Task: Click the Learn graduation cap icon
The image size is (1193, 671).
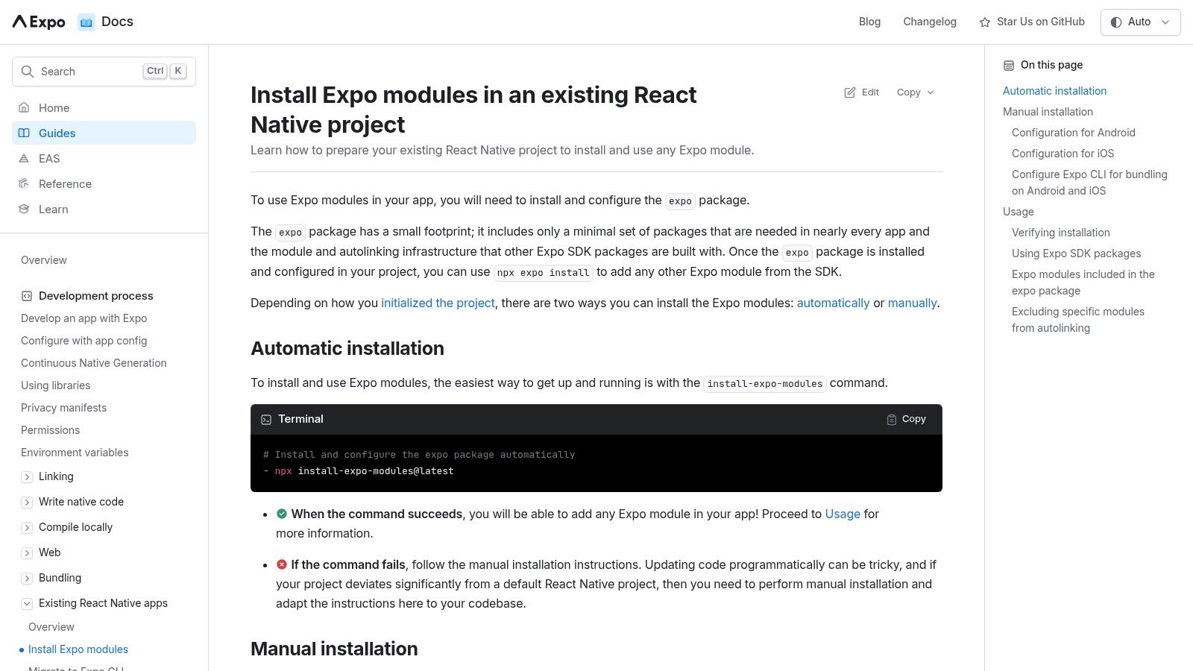Action: [25, 210]
